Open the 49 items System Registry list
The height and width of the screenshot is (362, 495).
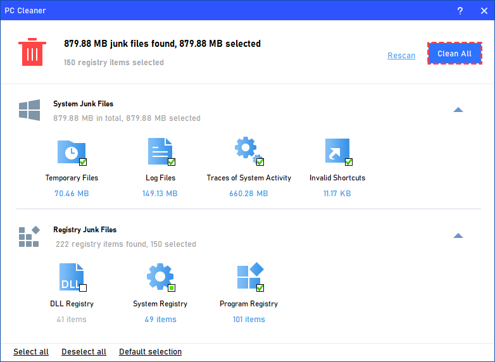point(160,319)
